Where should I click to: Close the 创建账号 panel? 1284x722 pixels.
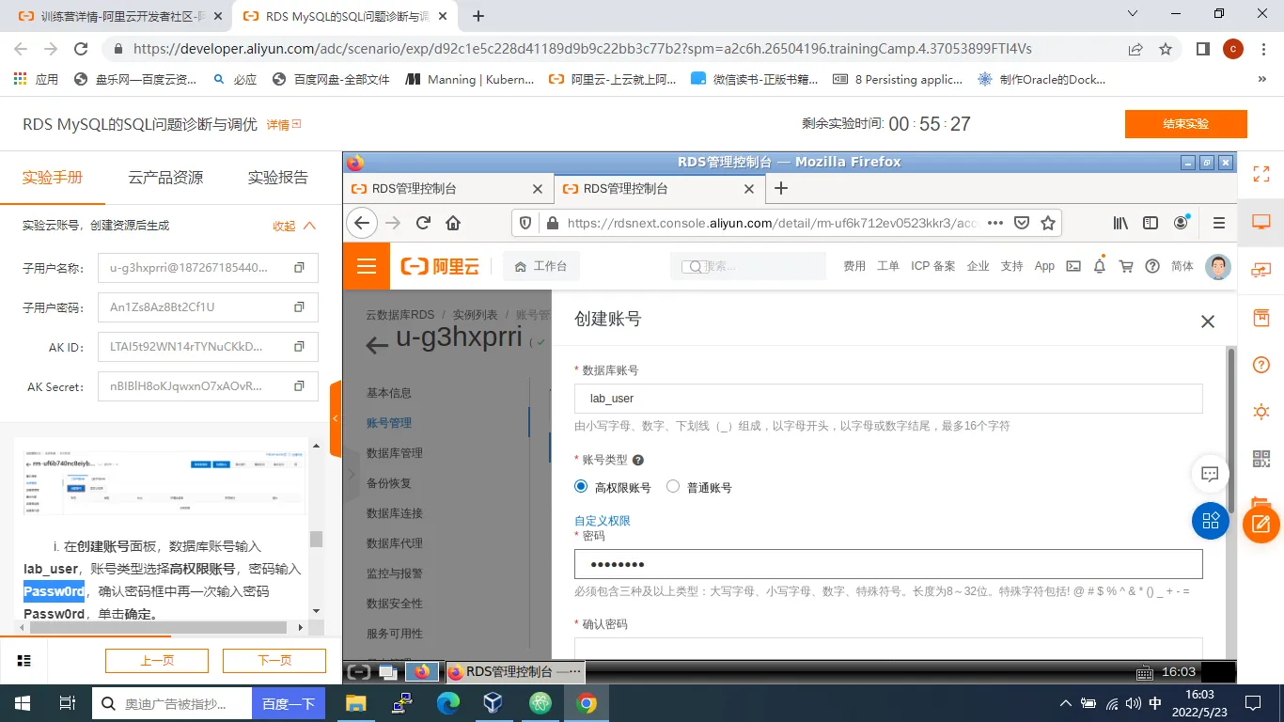point(1208,322)
